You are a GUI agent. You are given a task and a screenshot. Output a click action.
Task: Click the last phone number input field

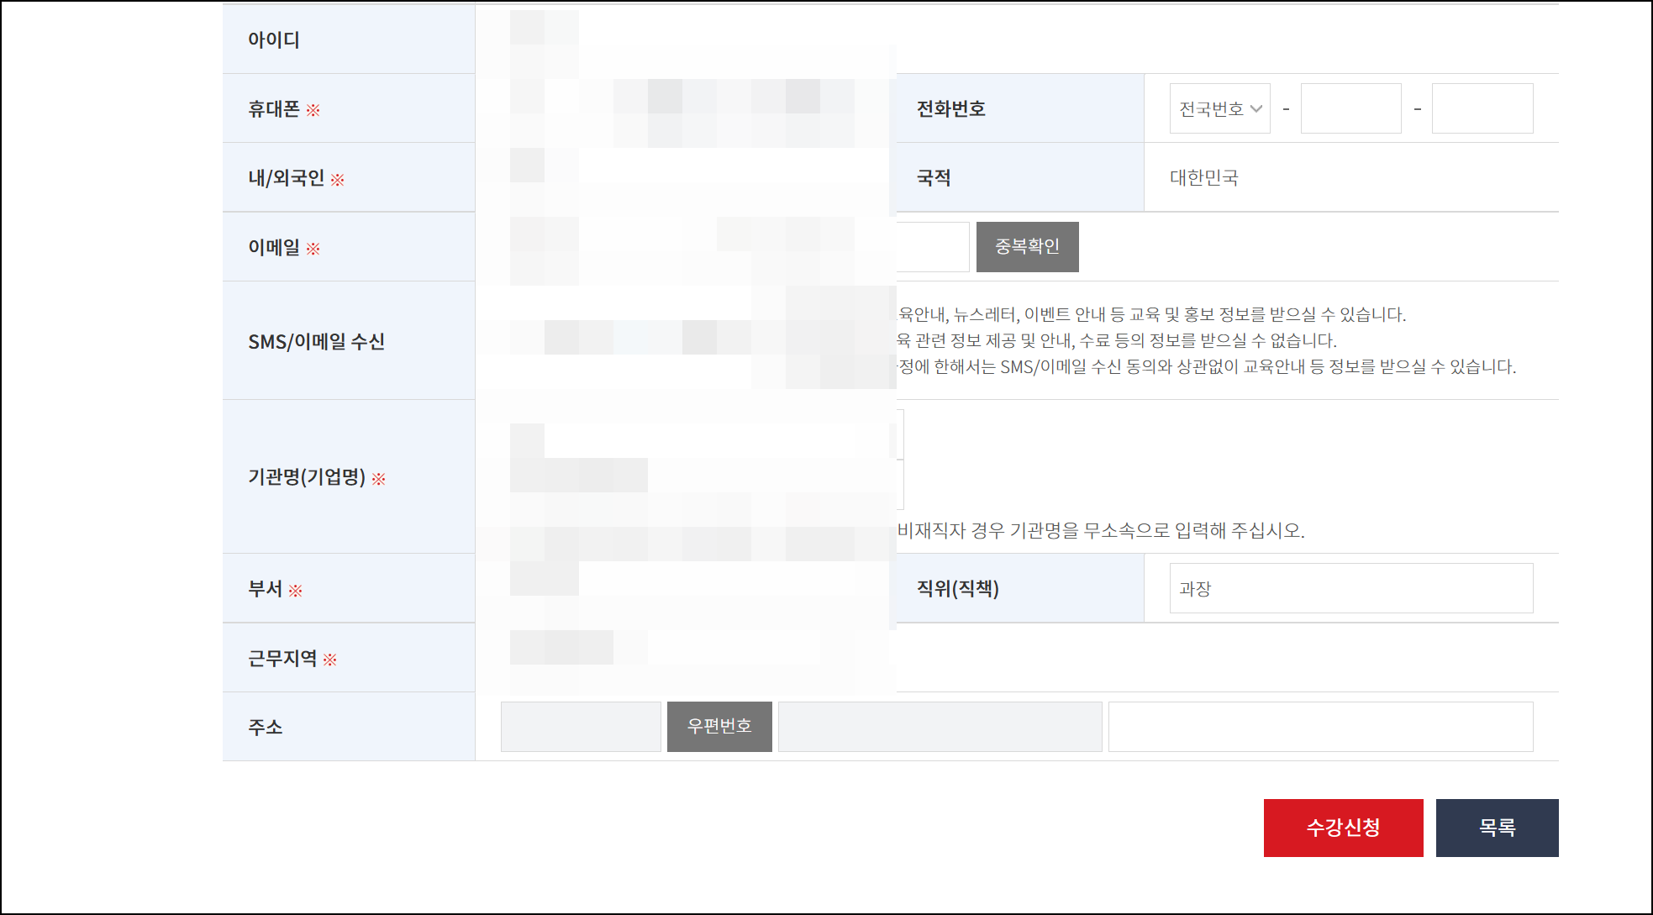1482,108
